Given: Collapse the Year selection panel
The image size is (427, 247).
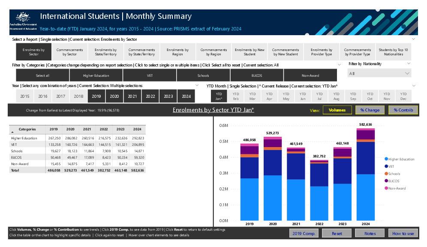Looking at the screenshot, I should tap(197, 84).
